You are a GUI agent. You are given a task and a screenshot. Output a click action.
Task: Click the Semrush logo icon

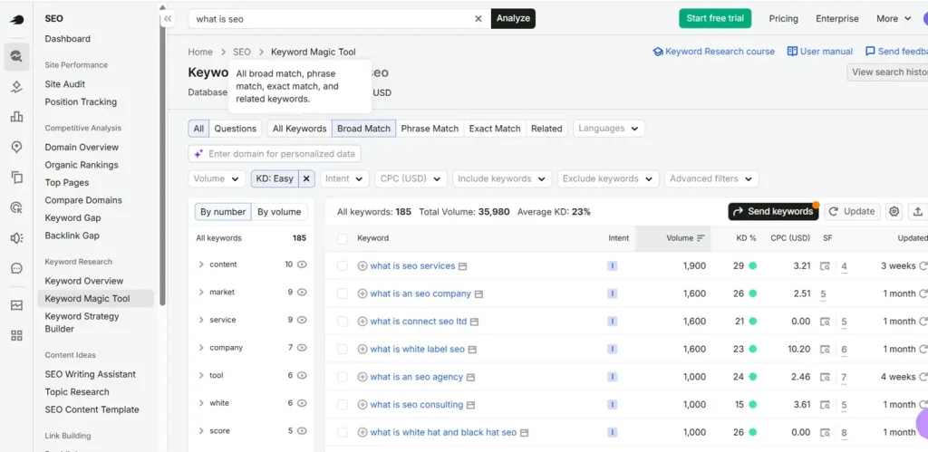[16, 20]
